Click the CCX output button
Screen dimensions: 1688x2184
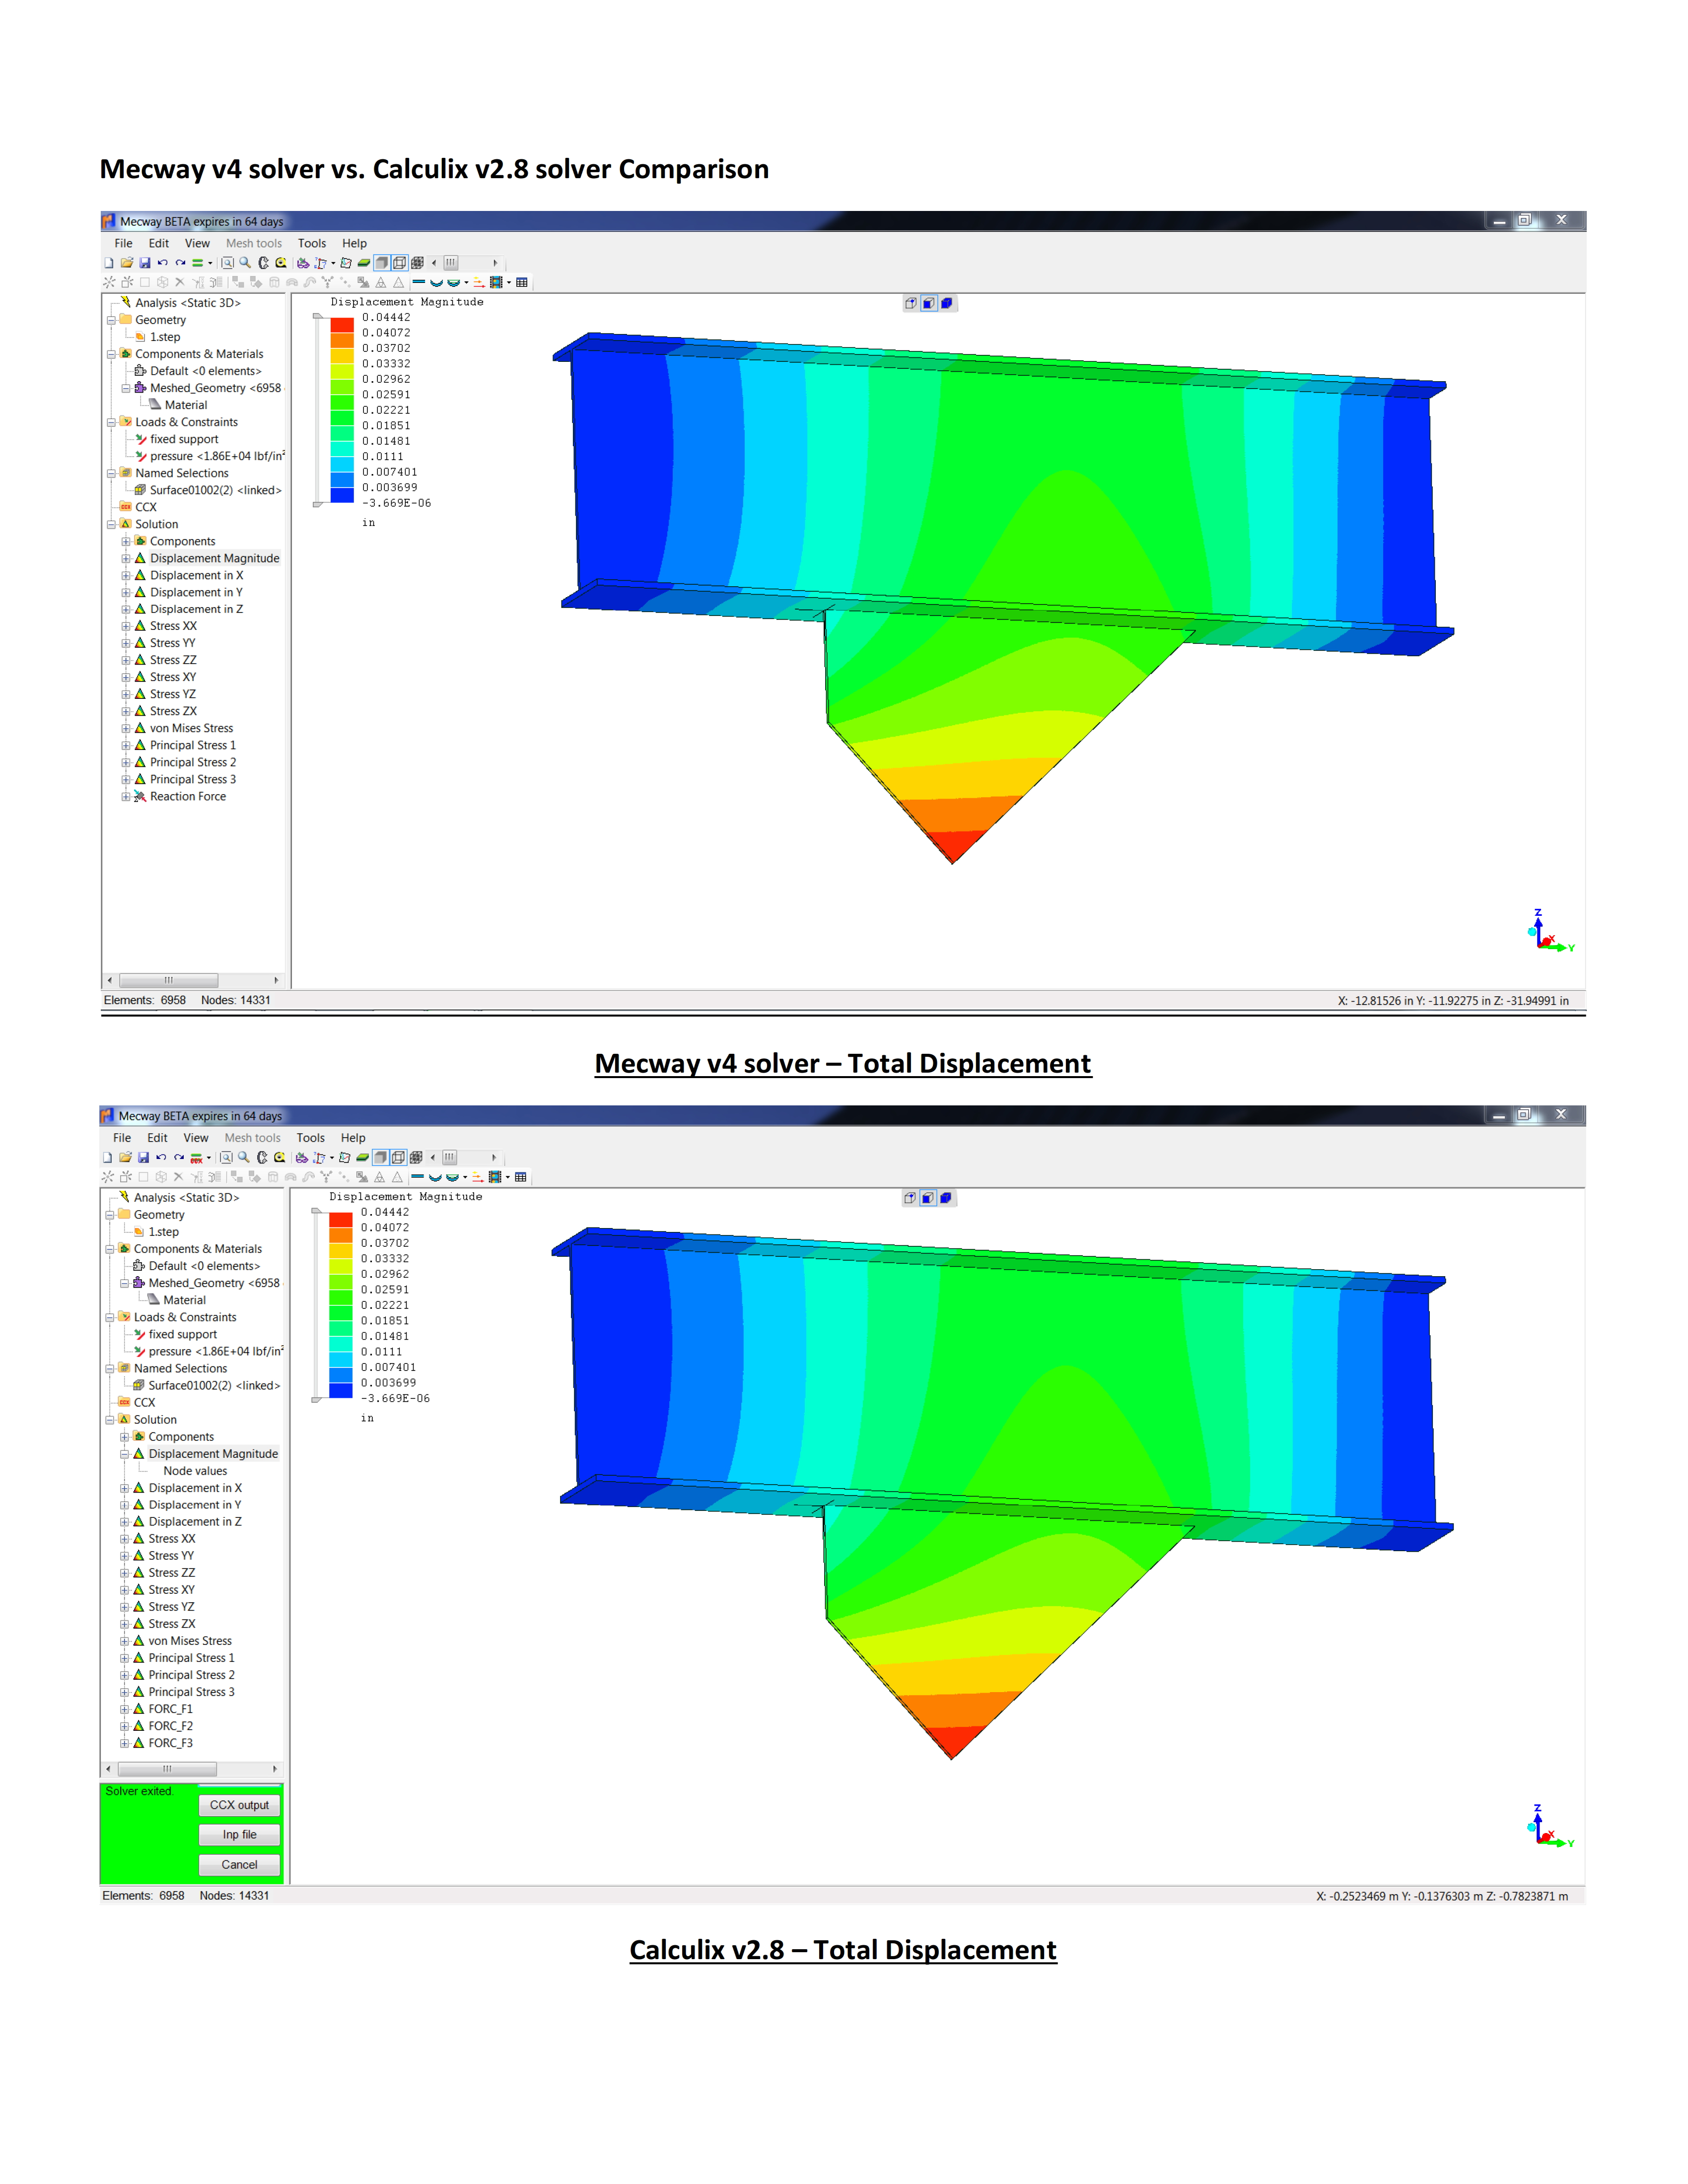point(239,1806)
